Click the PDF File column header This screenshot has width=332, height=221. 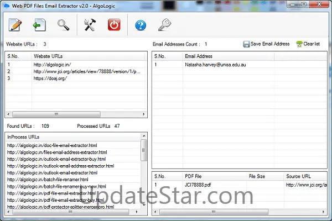pyautogui.click(x=215, y=176)
